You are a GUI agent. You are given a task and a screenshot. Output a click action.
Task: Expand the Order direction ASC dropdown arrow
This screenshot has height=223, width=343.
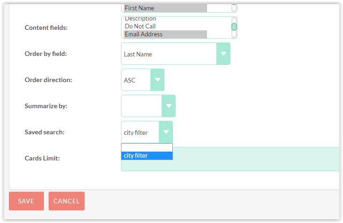(x=157, y=80)
